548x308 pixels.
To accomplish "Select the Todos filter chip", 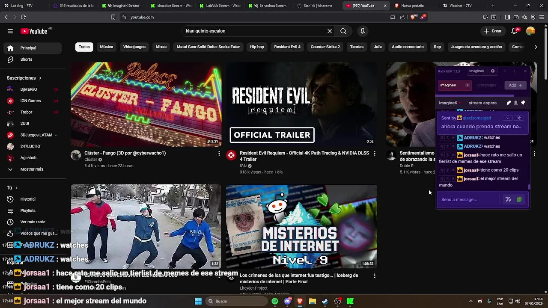I will click(x=84, y=47).
